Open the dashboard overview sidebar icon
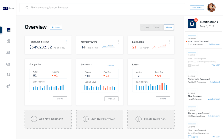The width and height of the screenshot is (223, 139). pos(9,30)
